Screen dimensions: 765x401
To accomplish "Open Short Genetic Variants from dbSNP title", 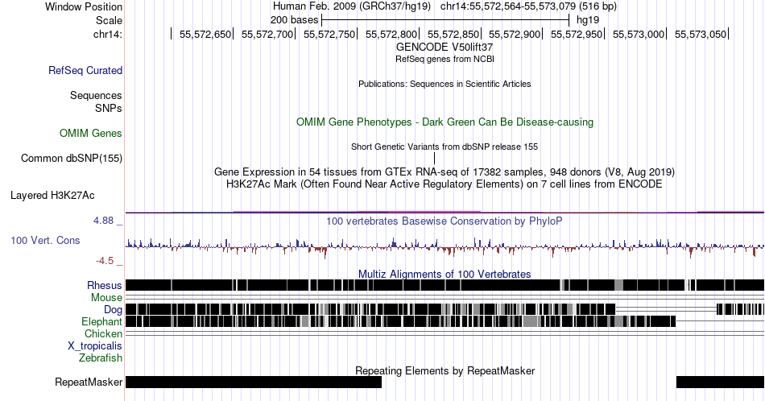I will [445, 147].
